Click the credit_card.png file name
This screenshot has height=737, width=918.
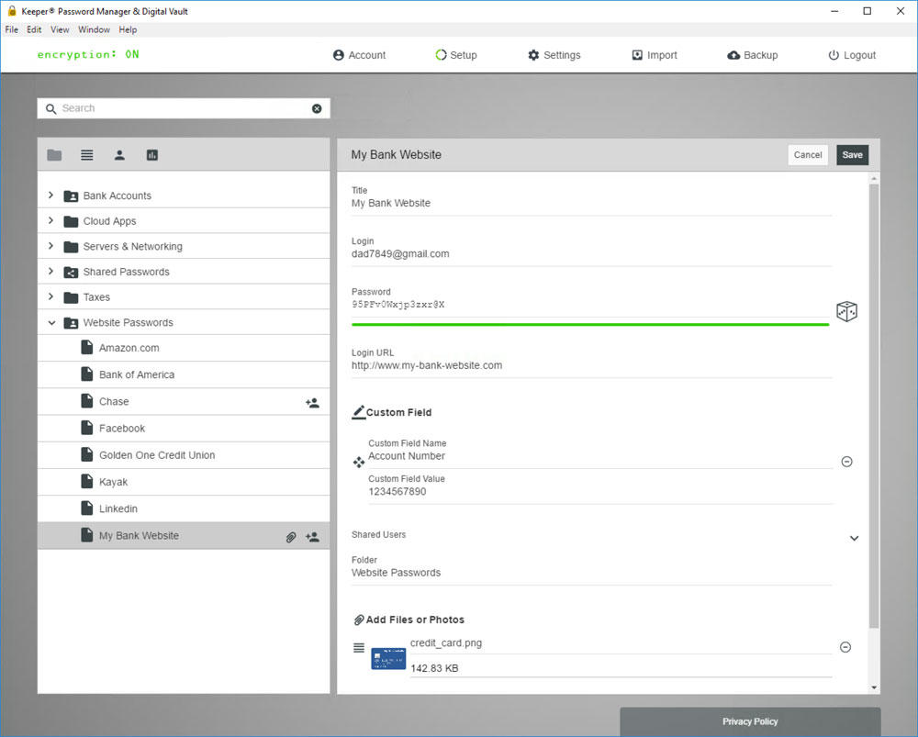[x=446, y=642]
